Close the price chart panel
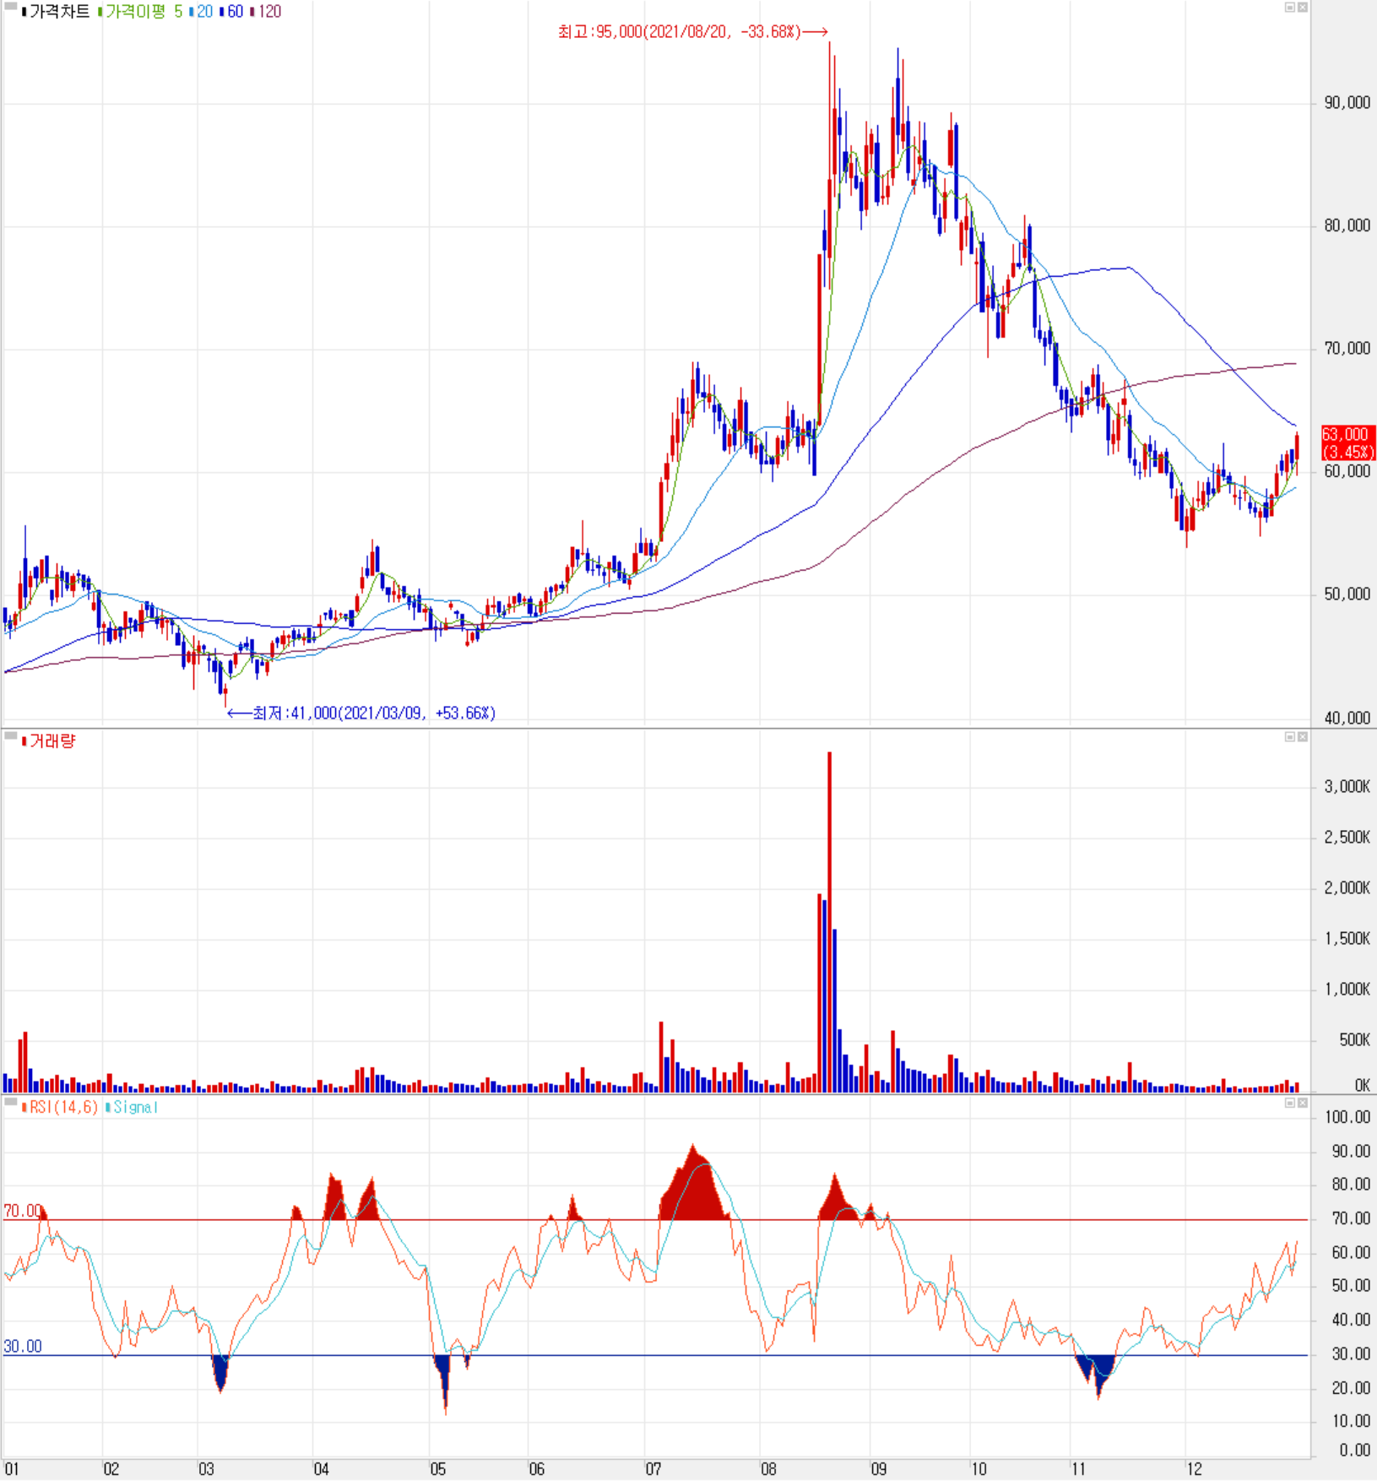 pos(1303,8)
